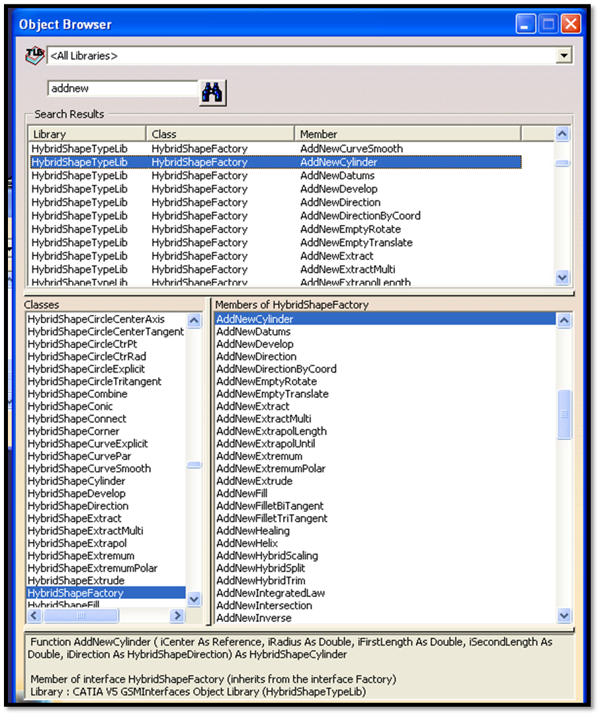Select AddNewEmptyTranslate in the Search Results list
Screen dimensions: 600x716
click(x=276, y=242)
